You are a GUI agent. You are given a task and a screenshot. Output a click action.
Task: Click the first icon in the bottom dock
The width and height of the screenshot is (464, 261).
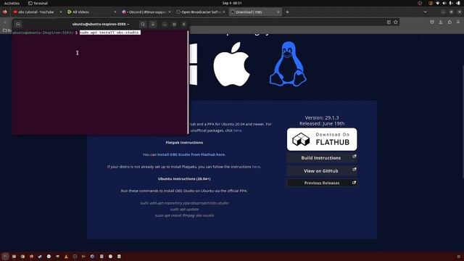pos(5,256)
